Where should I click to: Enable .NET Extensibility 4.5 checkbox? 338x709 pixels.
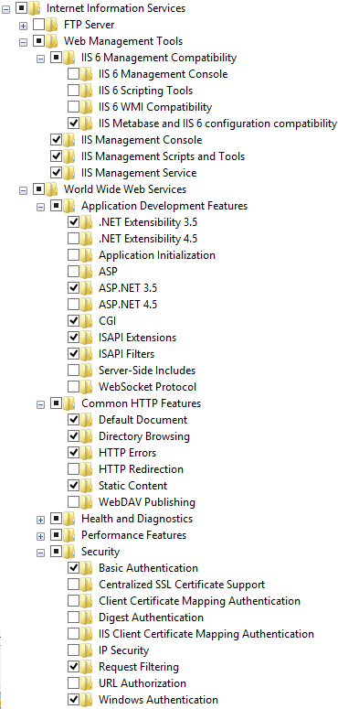pos(74,238)
